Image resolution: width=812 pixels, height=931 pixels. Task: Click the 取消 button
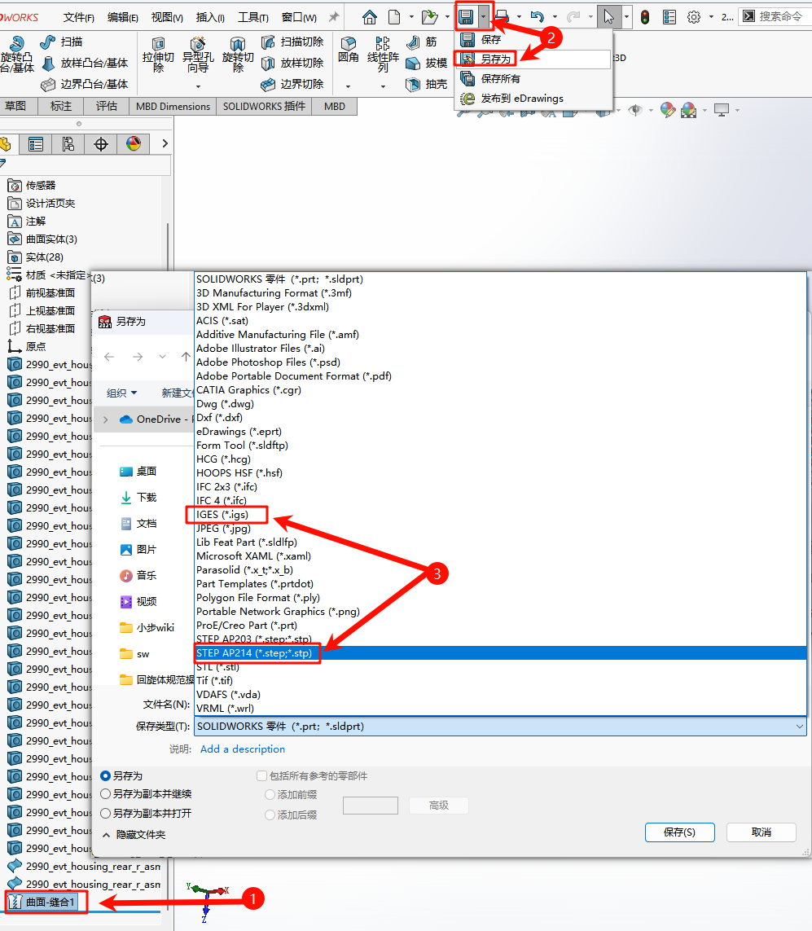[761, 832]
